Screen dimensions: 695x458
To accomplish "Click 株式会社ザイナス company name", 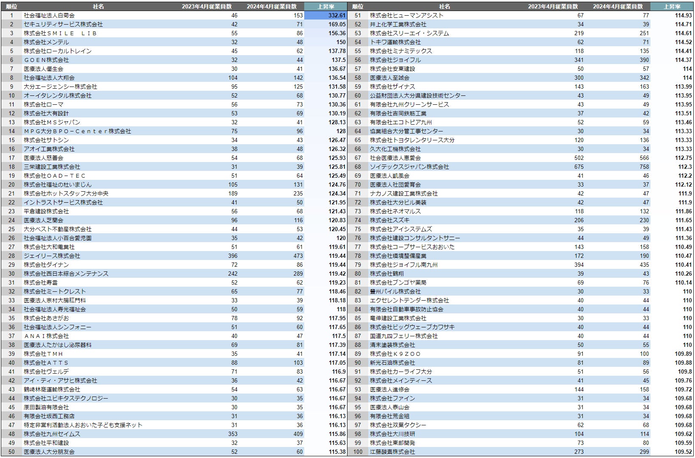I will [392, 87].
